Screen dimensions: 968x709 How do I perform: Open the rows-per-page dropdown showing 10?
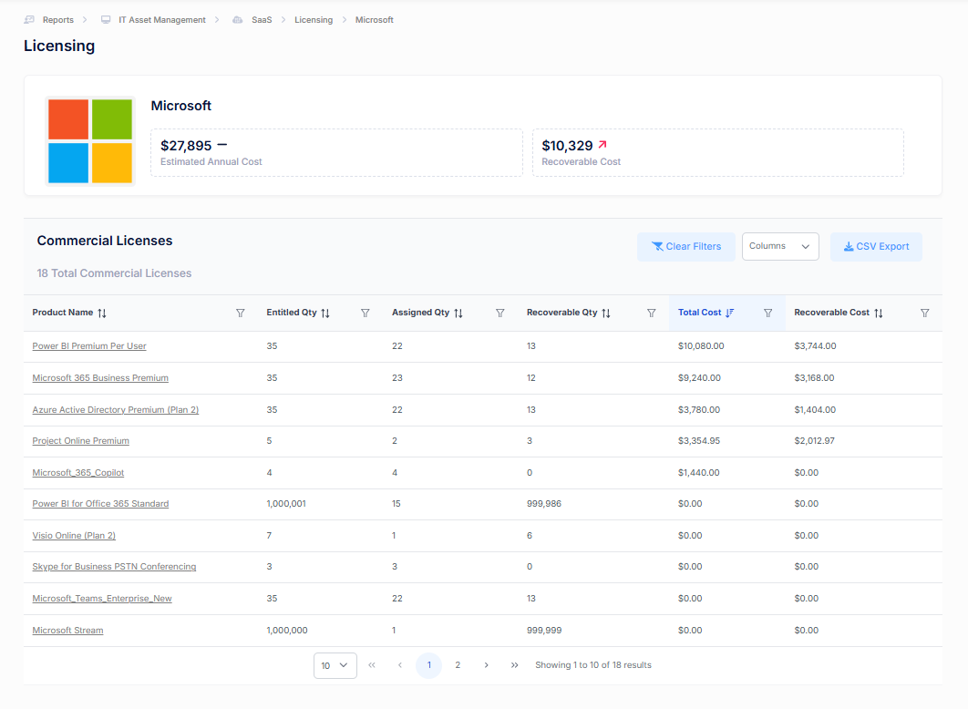click(x=335, y=665)
